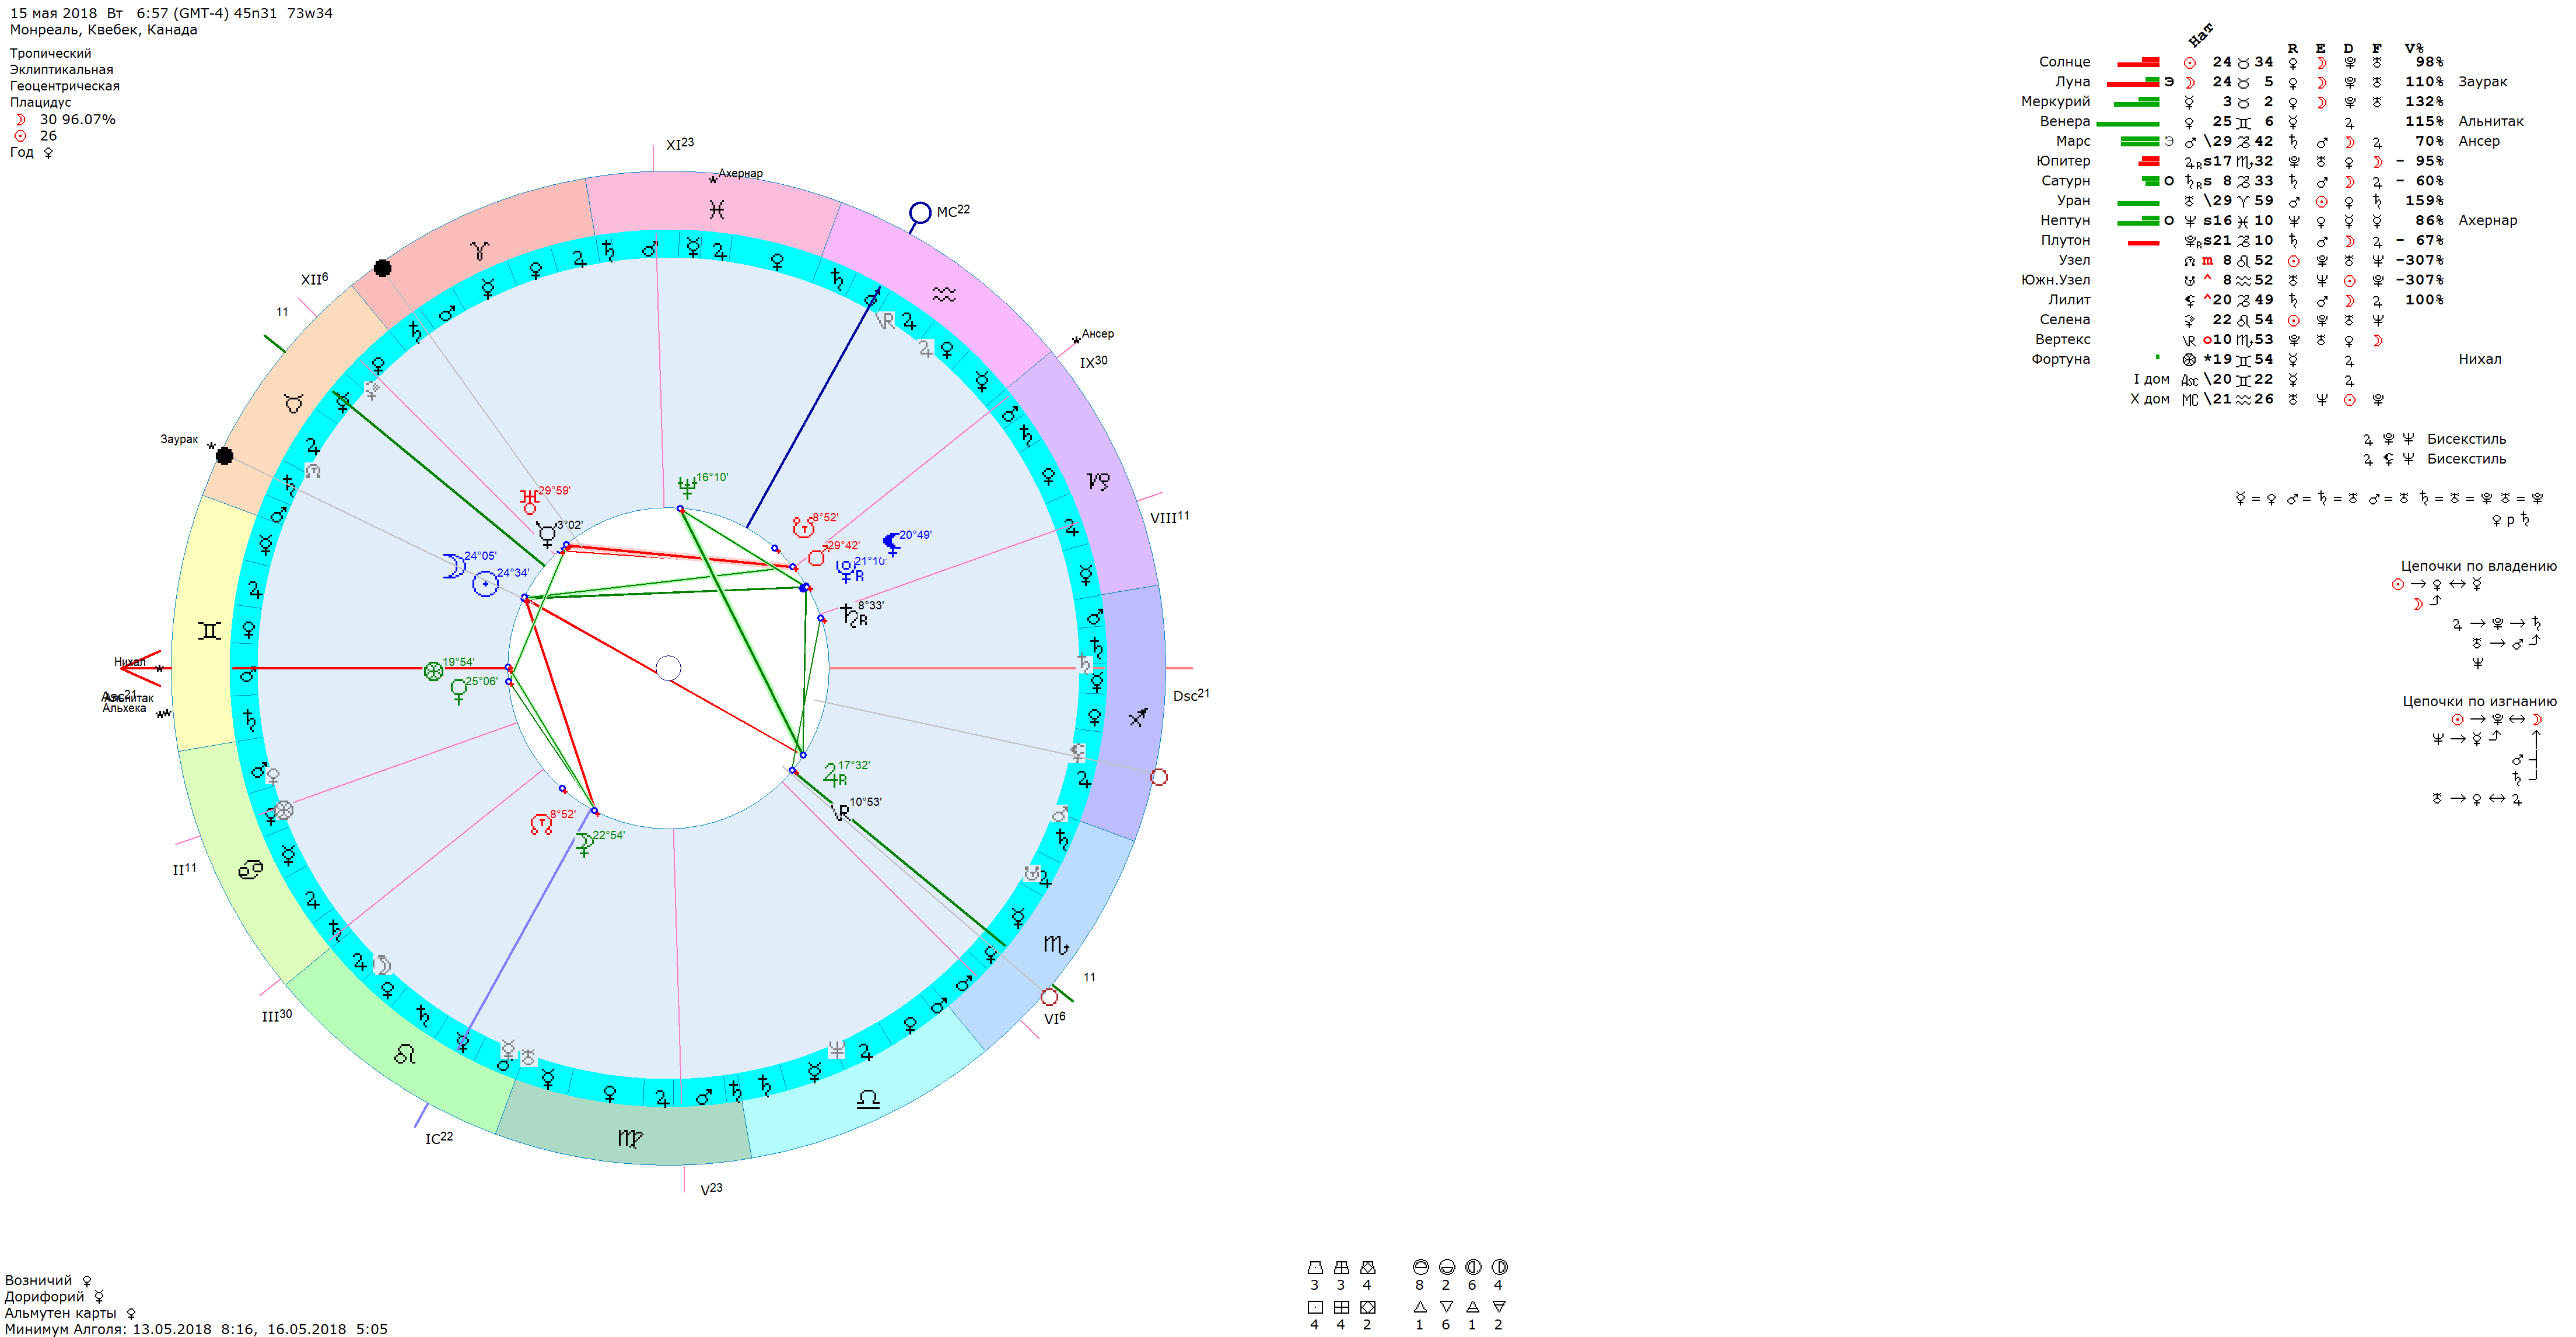The height and width of the screenshot is (1337, 2576).
Task: Select the Mercury glyph at 3°02'
Action: click(546, 535)
